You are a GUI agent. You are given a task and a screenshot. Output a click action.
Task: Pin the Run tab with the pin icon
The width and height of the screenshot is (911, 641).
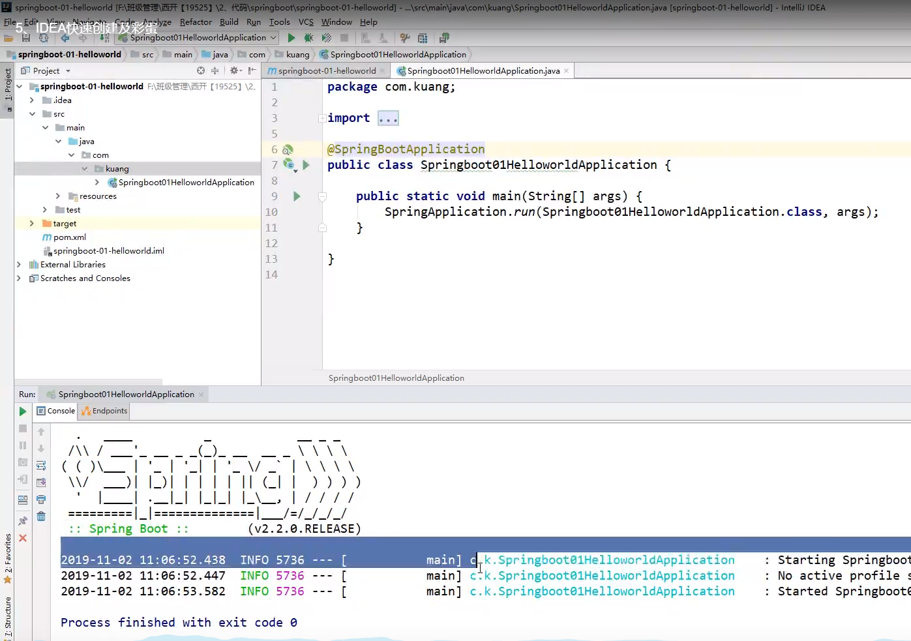[23, 520]
